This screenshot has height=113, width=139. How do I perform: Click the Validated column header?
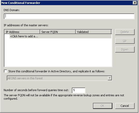pos(94,32)
